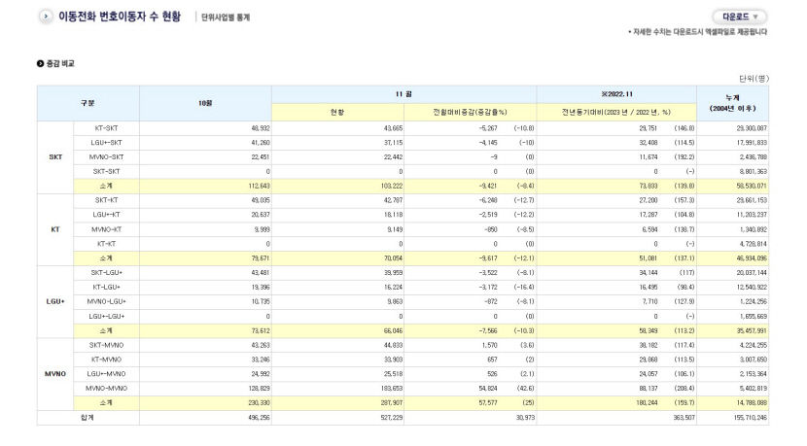Select the KT-KT row label
The image size is (807, 446).
click(107, 244)
